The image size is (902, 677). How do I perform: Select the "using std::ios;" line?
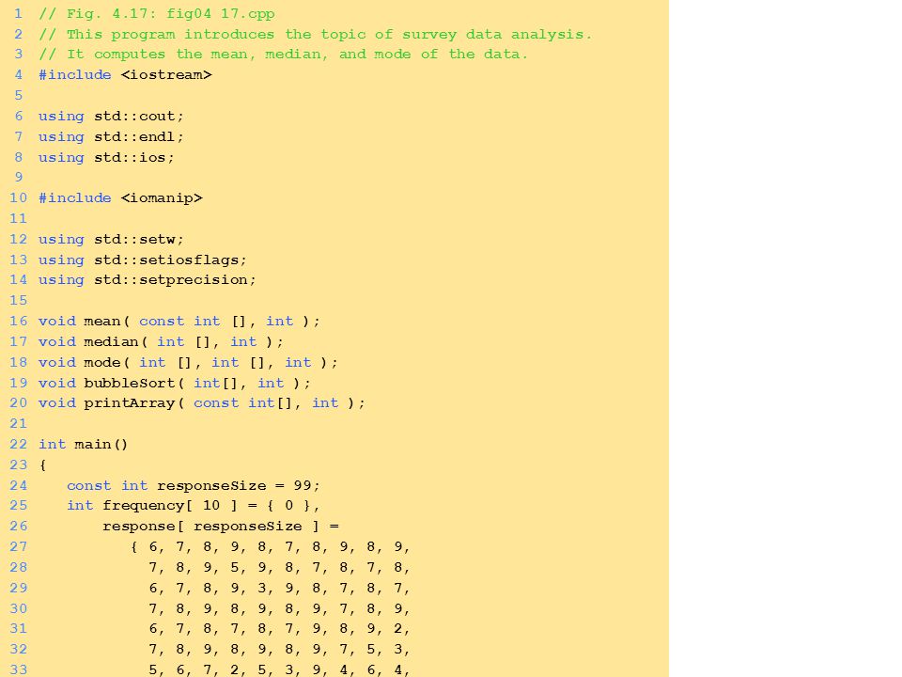tap(106, 158)
